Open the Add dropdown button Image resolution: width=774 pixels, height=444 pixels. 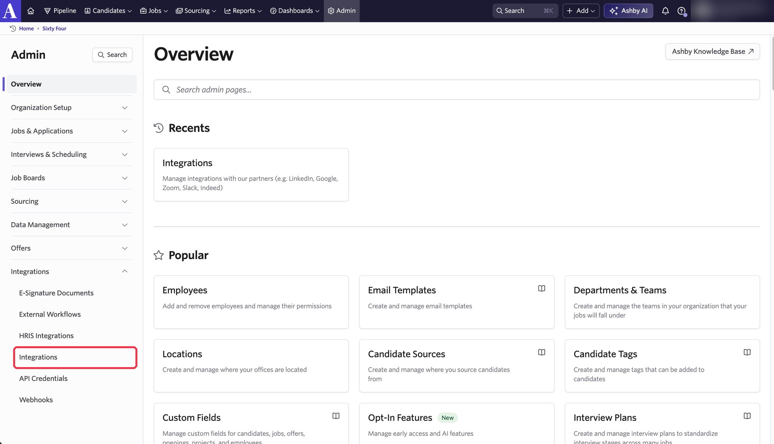pos(580,11)
